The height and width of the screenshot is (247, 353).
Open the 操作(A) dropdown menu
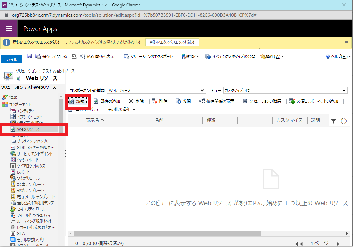pos(272,57)
